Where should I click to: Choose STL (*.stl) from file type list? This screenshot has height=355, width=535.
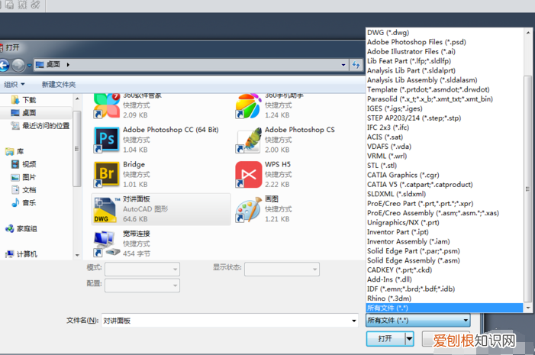click(x=382, y=165)
